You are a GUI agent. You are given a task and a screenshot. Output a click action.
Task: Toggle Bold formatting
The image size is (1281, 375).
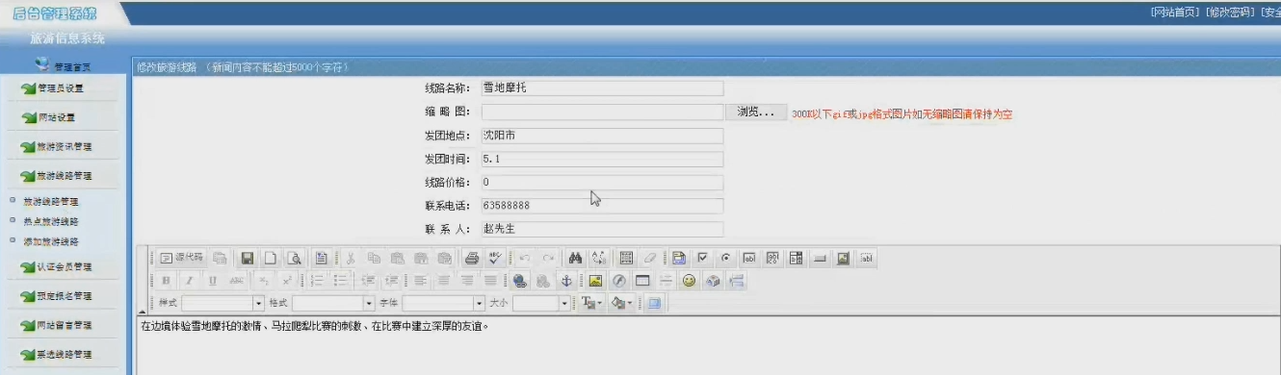(x=166, y=281)
